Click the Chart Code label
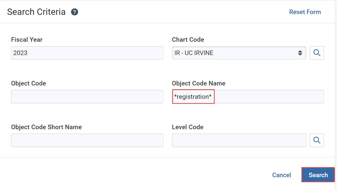 (x=188, y=40)
